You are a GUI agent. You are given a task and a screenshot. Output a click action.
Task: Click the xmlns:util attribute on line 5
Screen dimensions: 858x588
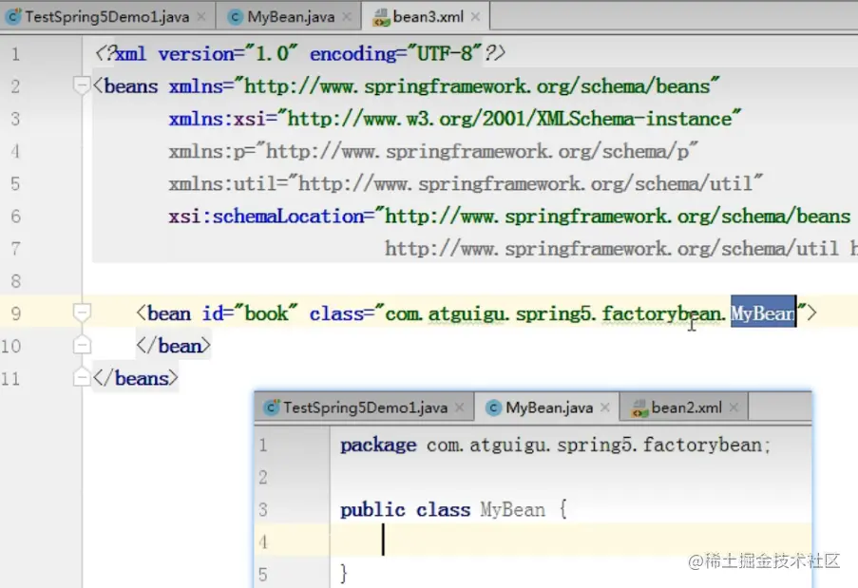point(466,183)
